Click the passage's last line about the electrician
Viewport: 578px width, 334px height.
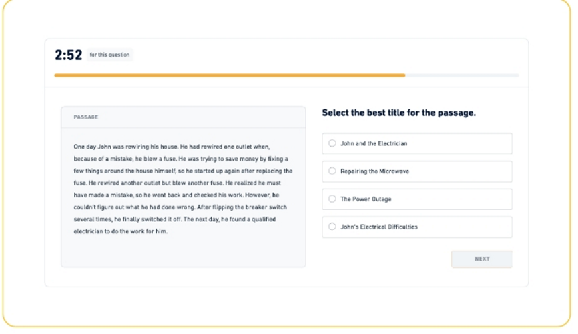tap(120, 231)
